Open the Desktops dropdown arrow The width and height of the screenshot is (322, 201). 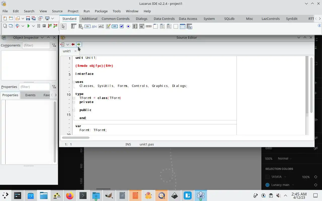[x=53, y=18]
